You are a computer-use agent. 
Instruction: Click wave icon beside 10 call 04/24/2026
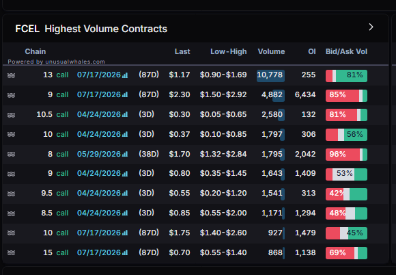11,134
